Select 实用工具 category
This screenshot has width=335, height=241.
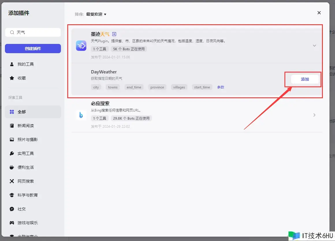(x=25, y=153)
